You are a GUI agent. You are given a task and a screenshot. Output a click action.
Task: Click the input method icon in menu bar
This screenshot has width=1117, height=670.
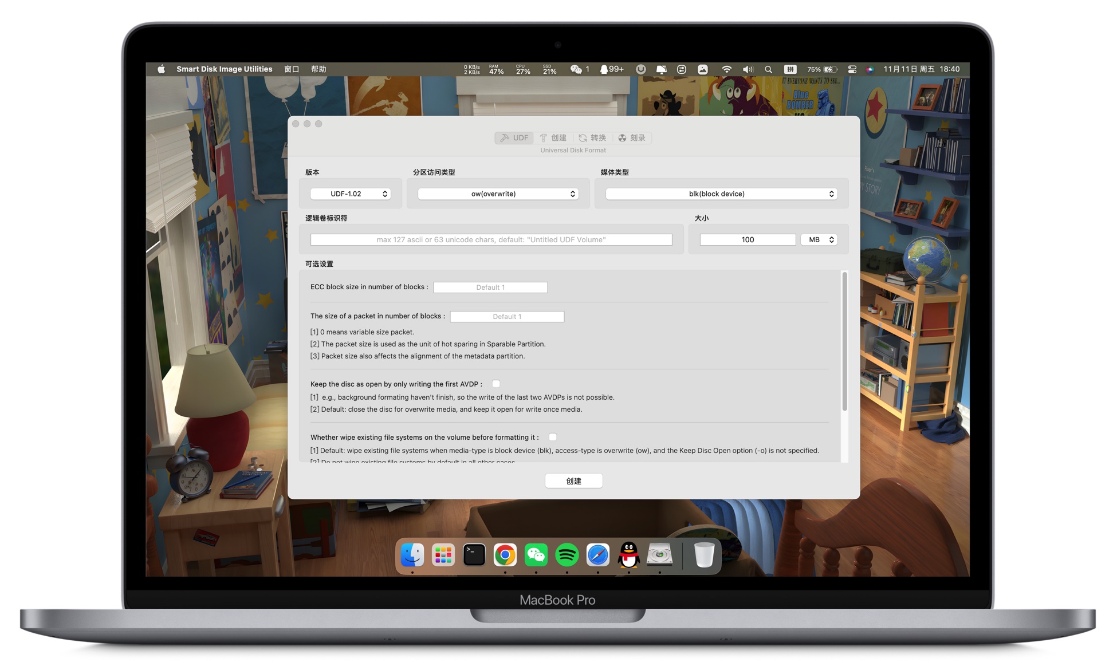pyautogui.click(x=790, y=69)
